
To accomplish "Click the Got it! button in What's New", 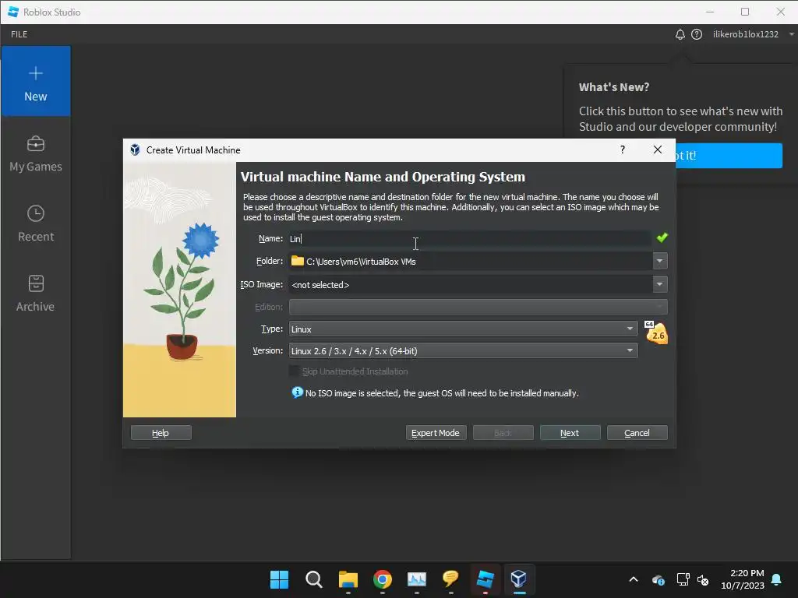I will (729, 156).
